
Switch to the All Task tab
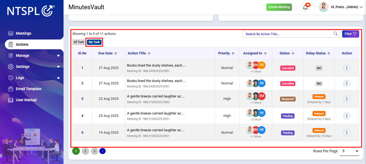click(x=79, y=42)
